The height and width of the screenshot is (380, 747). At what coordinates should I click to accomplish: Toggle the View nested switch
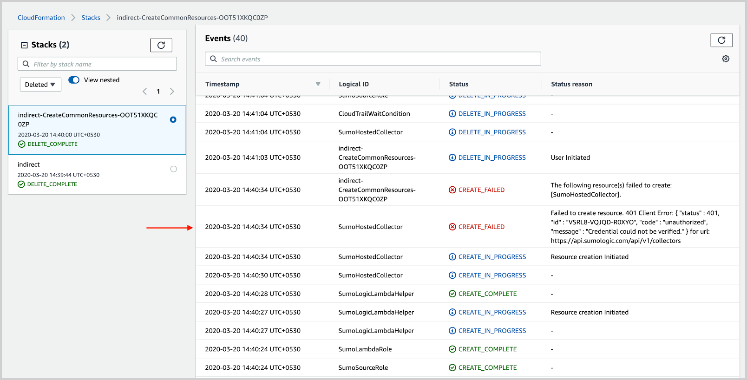point(74,80)
